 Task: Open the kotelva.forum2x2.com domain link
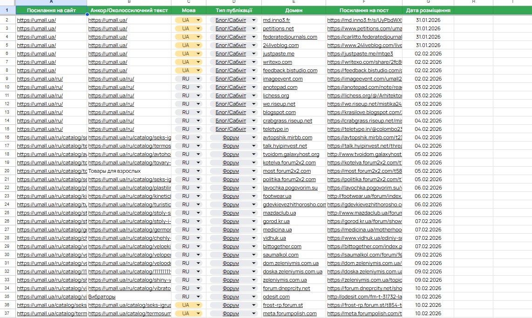(289, 163)
